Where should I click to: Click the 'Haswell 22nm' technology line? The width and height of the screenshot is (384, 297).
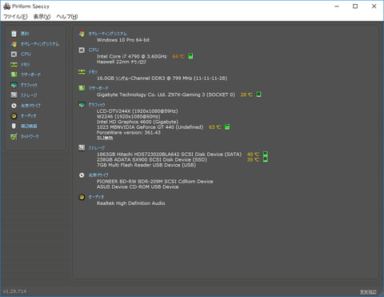pyautogui.click(x=122, y=62)
